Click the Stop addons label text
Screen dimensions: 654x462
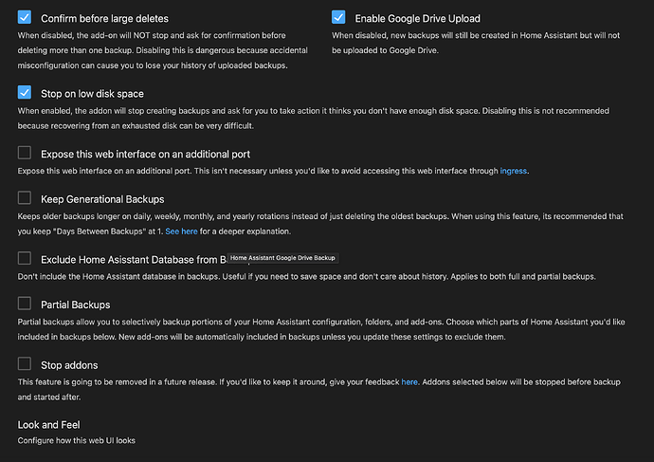click(x=69, y=364)
